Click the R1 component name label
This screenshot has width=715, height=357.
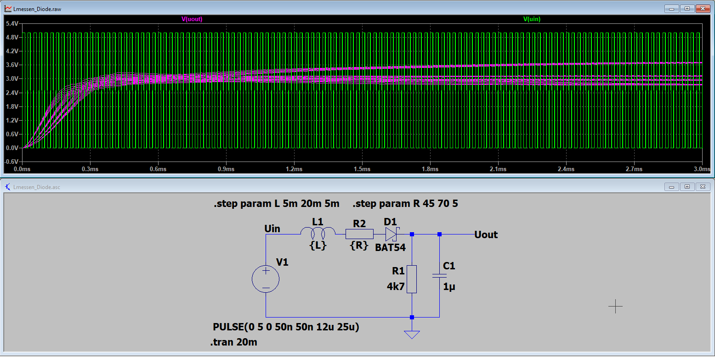(398, 271)
